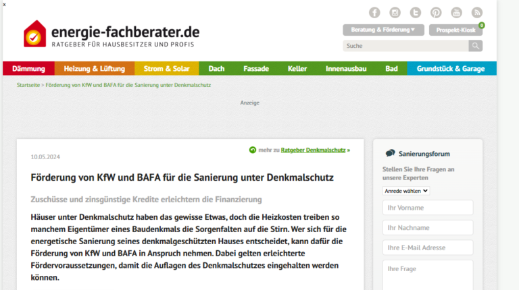Click the Startseite breadcrumb link
The width and height of the screenshot is (519, 290).
tap(28, 86)
